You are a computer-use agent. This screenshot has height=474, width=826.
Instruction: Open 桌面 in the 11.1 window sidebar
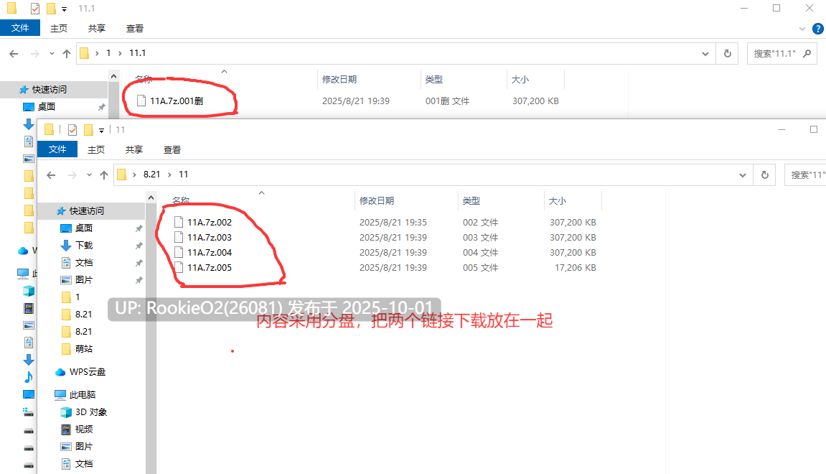pos(47,106)
